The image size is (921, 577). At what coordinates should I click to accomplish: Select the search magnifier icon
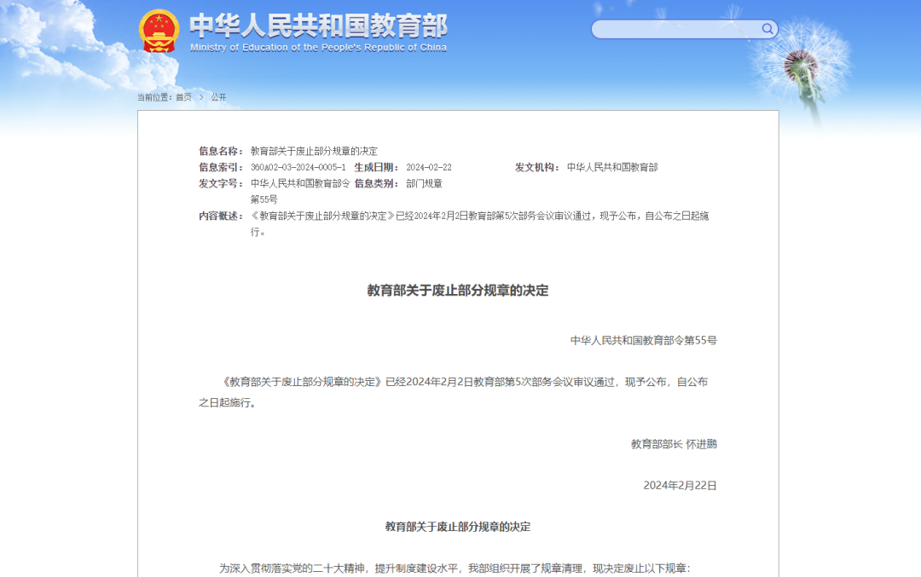click(x=767, y=28)
